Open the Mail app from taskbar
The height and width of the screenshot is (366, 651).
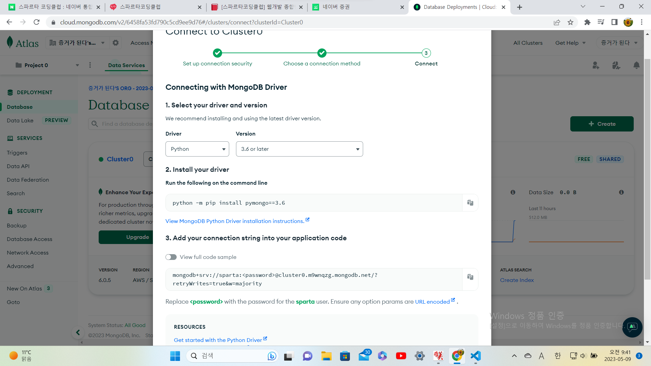(364, 356)
